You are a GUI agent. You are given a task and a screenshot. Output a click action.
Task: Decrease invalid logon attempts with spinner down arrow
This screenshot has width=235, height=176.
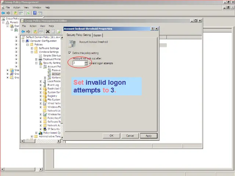[86, 64]
